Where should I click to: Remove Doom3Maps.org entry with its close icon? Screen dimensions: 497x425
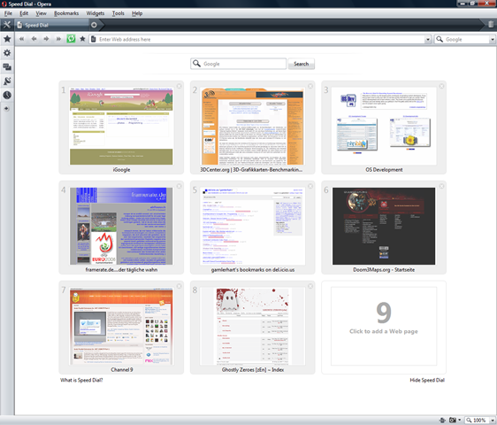click(441, 186)
